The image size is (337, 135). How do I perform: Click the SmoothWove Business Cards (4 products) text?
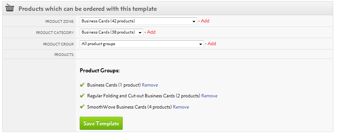129,107
